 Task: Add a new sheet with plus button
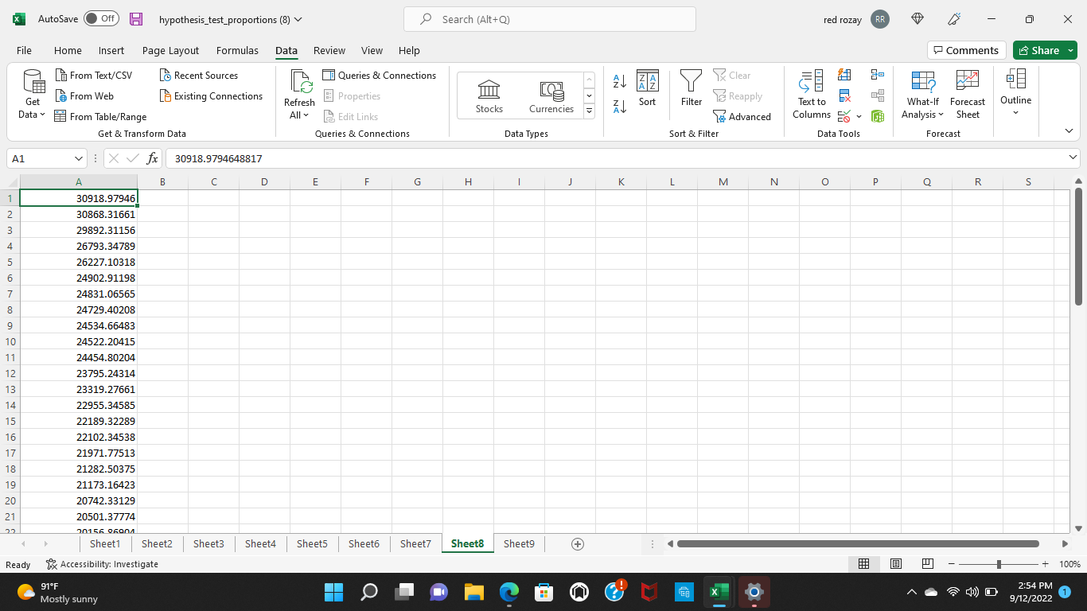coord(578,544)
